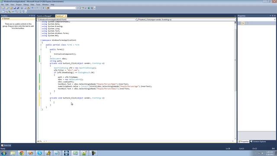277x156 pixels.
Task: Open the member dropdown showing button1_Click
Action: [x=187, y=19]
